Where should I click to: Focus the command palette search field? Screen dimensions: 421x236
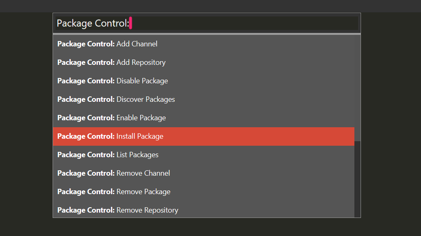207,23
